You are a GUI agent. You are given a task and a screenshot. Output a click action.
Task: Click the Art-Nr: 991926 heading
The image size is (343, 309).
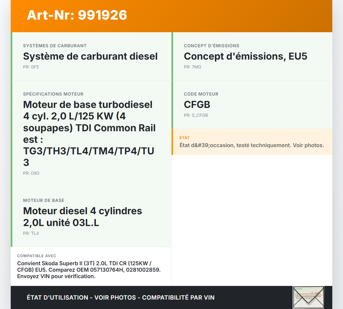pyautogui.click(x=77, y=15)
